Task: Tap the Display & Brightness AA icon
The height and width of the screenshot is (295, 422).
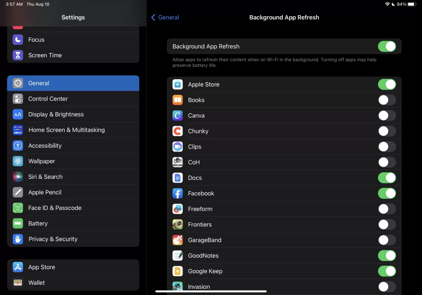Action: [x=18, y=115]
